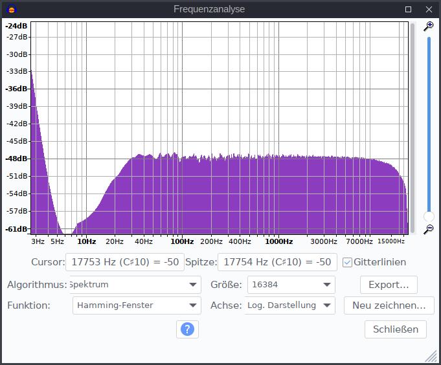This screenshot has height=365, width=441.
Task: Click the resize grip in the window corner
Action: point(431,357)
